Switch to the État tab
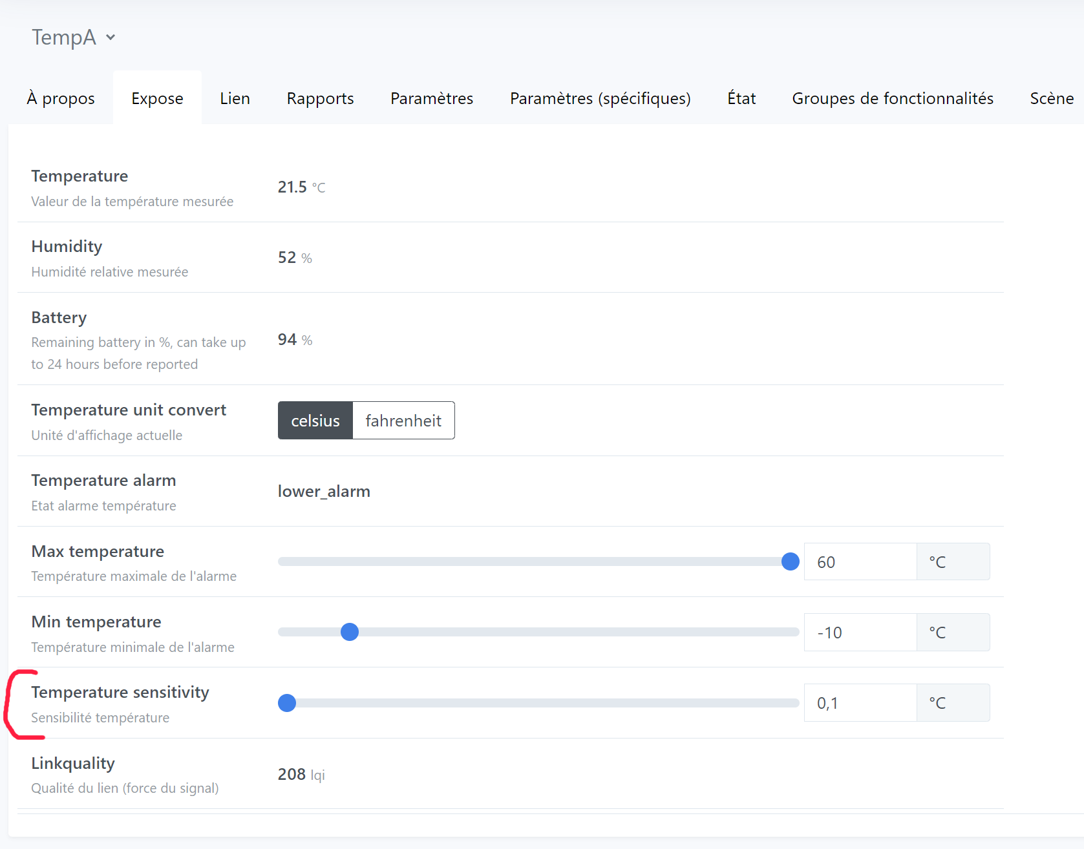Screen dimensions: 1084x849 tap(741, 98)
